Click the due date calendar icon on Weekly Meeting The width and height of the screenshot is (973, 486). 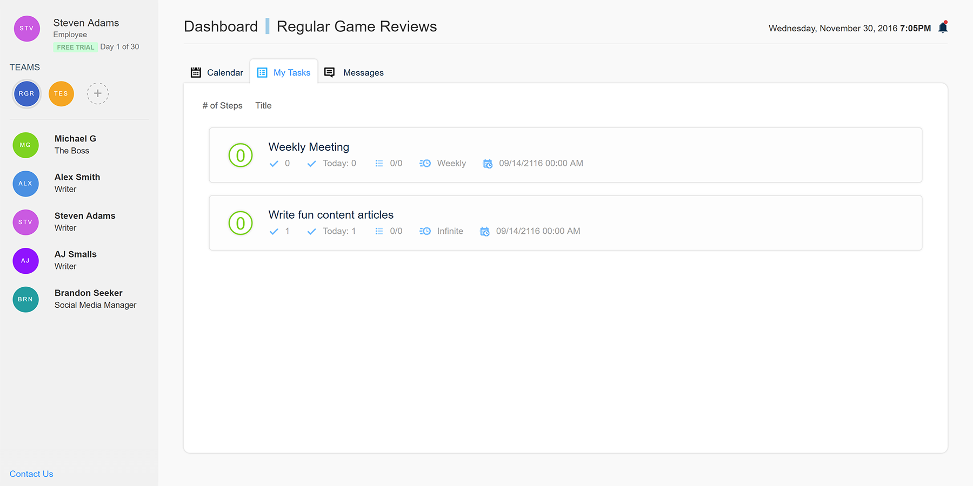point(488,164)
